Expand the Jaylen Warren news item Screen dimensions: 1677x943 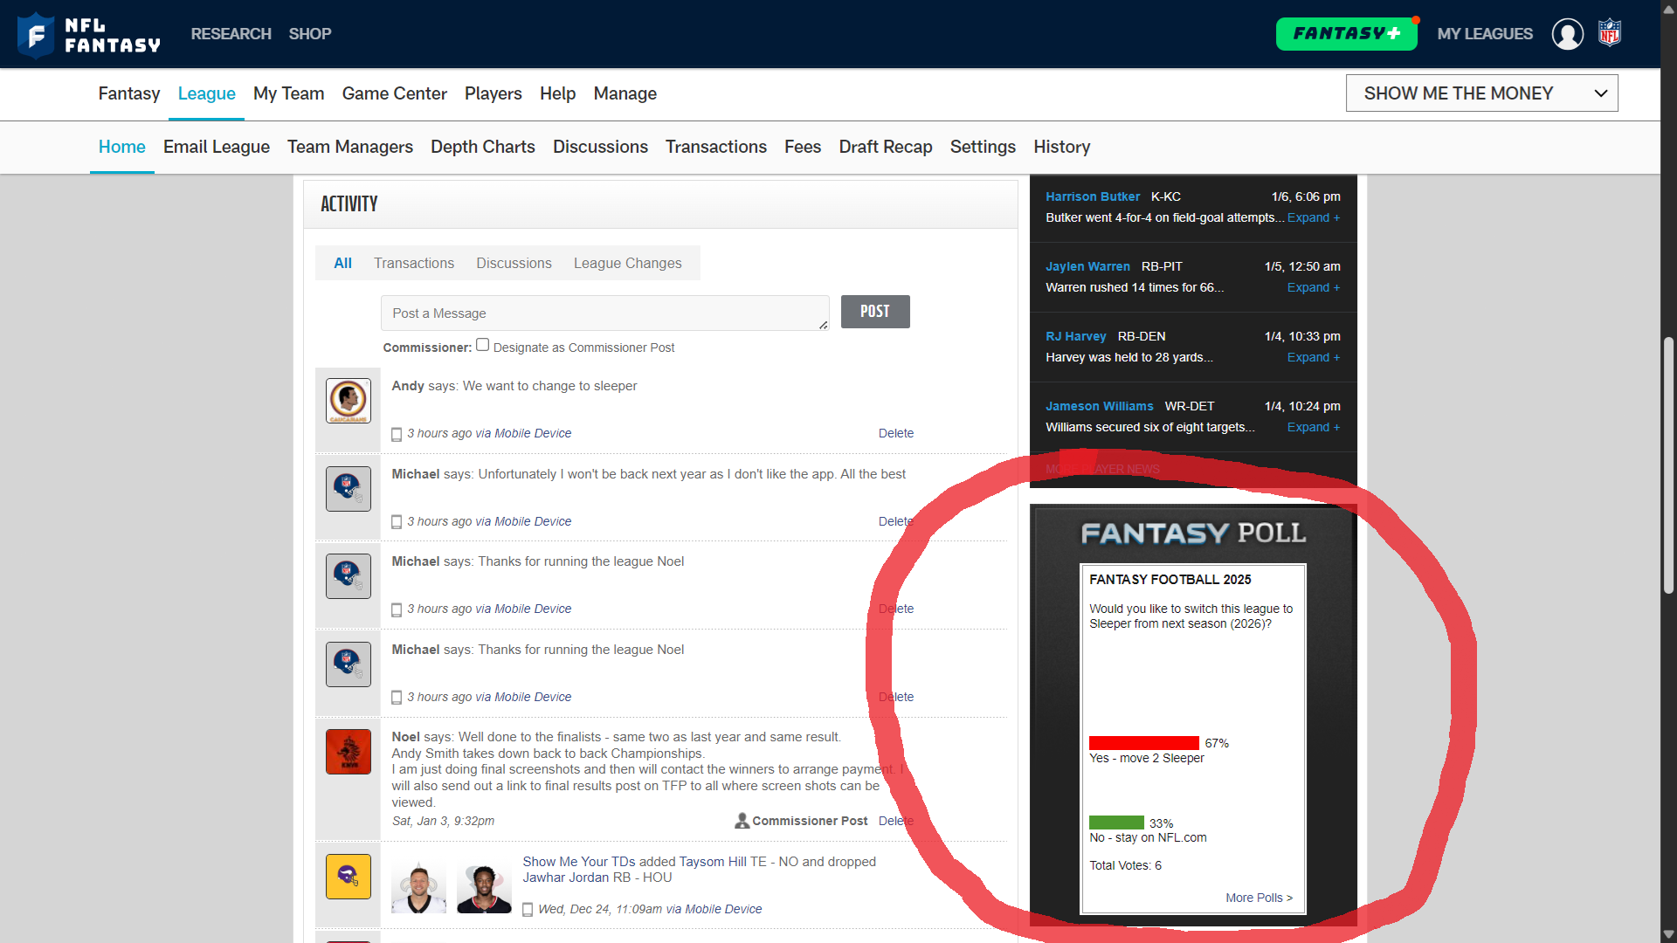(1313, 288)
